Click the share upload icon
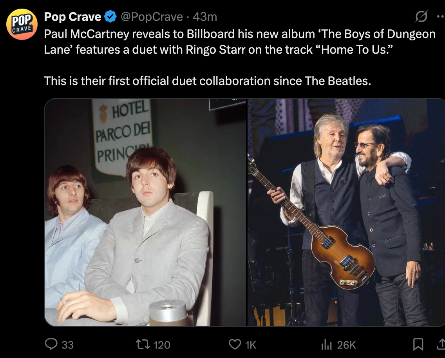The image size is (445, 358). click(440, 344)
